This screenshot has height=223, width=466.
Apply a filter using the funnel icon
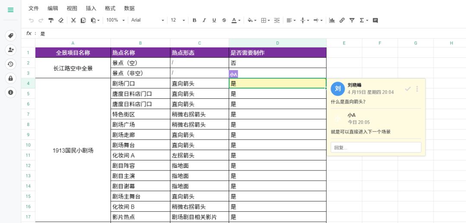(352, 20)
